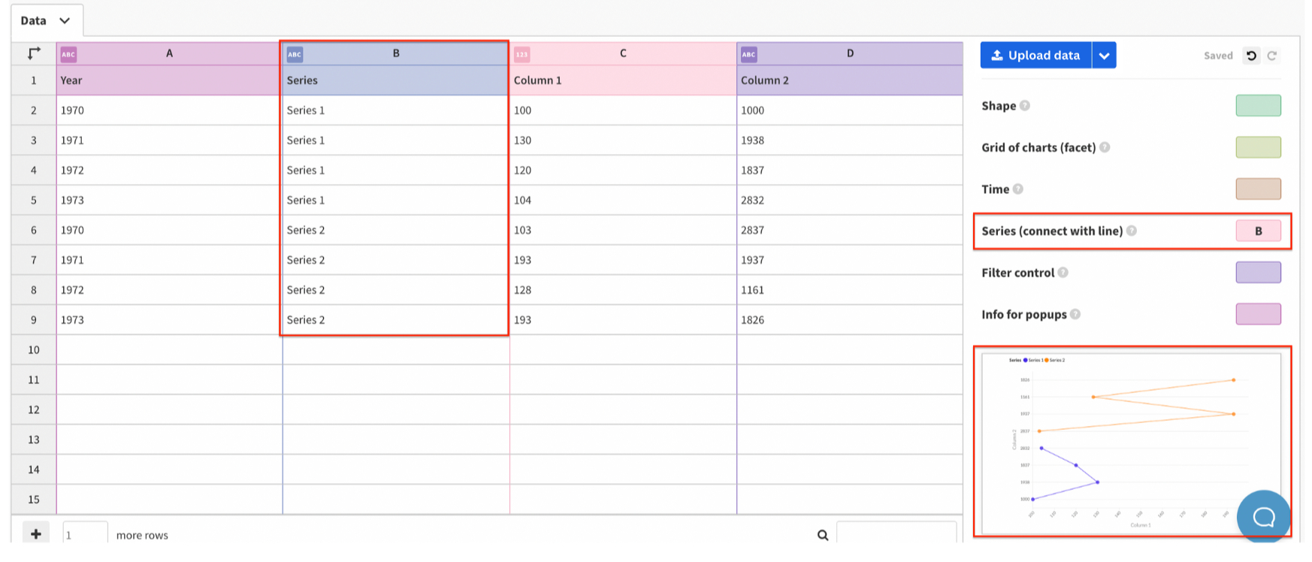This screenshot has width=1312, height=562.
Task: Click the ABC type icon on column A
Action: pos(68,54)
